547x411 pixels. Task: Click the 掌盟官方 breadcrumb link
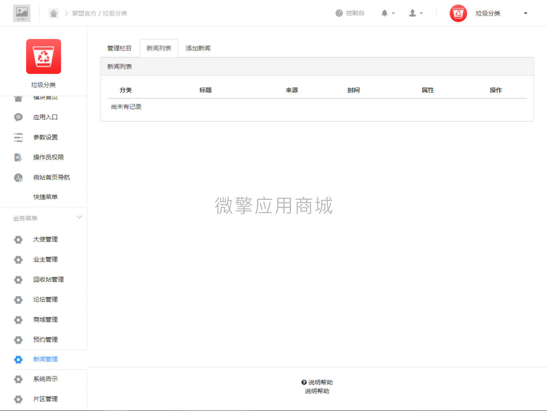[84, 13]
